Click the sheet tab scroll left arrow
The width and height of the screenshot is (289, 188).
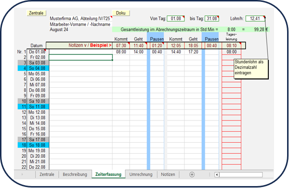pyautogui.click(x=22, y=175)
